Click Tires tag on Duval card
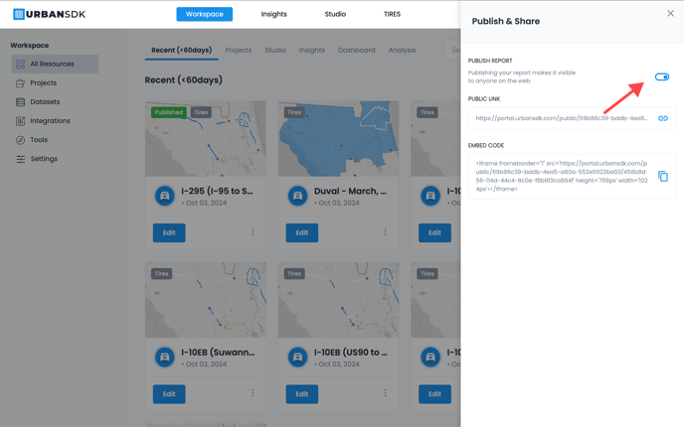684x427 pixels. pyautogui.click(x=294, y=112)
